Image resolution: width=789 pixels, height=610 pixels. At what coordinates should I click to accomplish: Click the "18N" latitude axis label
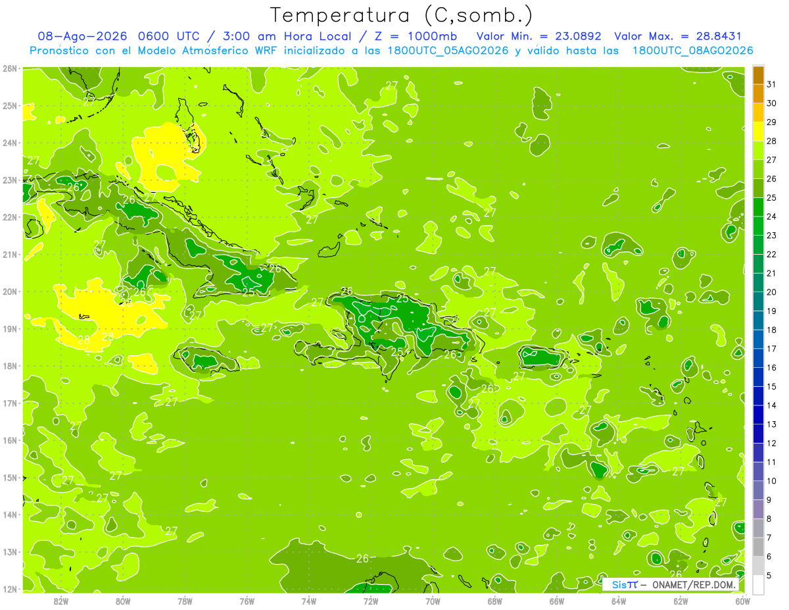tap(9, 366)
